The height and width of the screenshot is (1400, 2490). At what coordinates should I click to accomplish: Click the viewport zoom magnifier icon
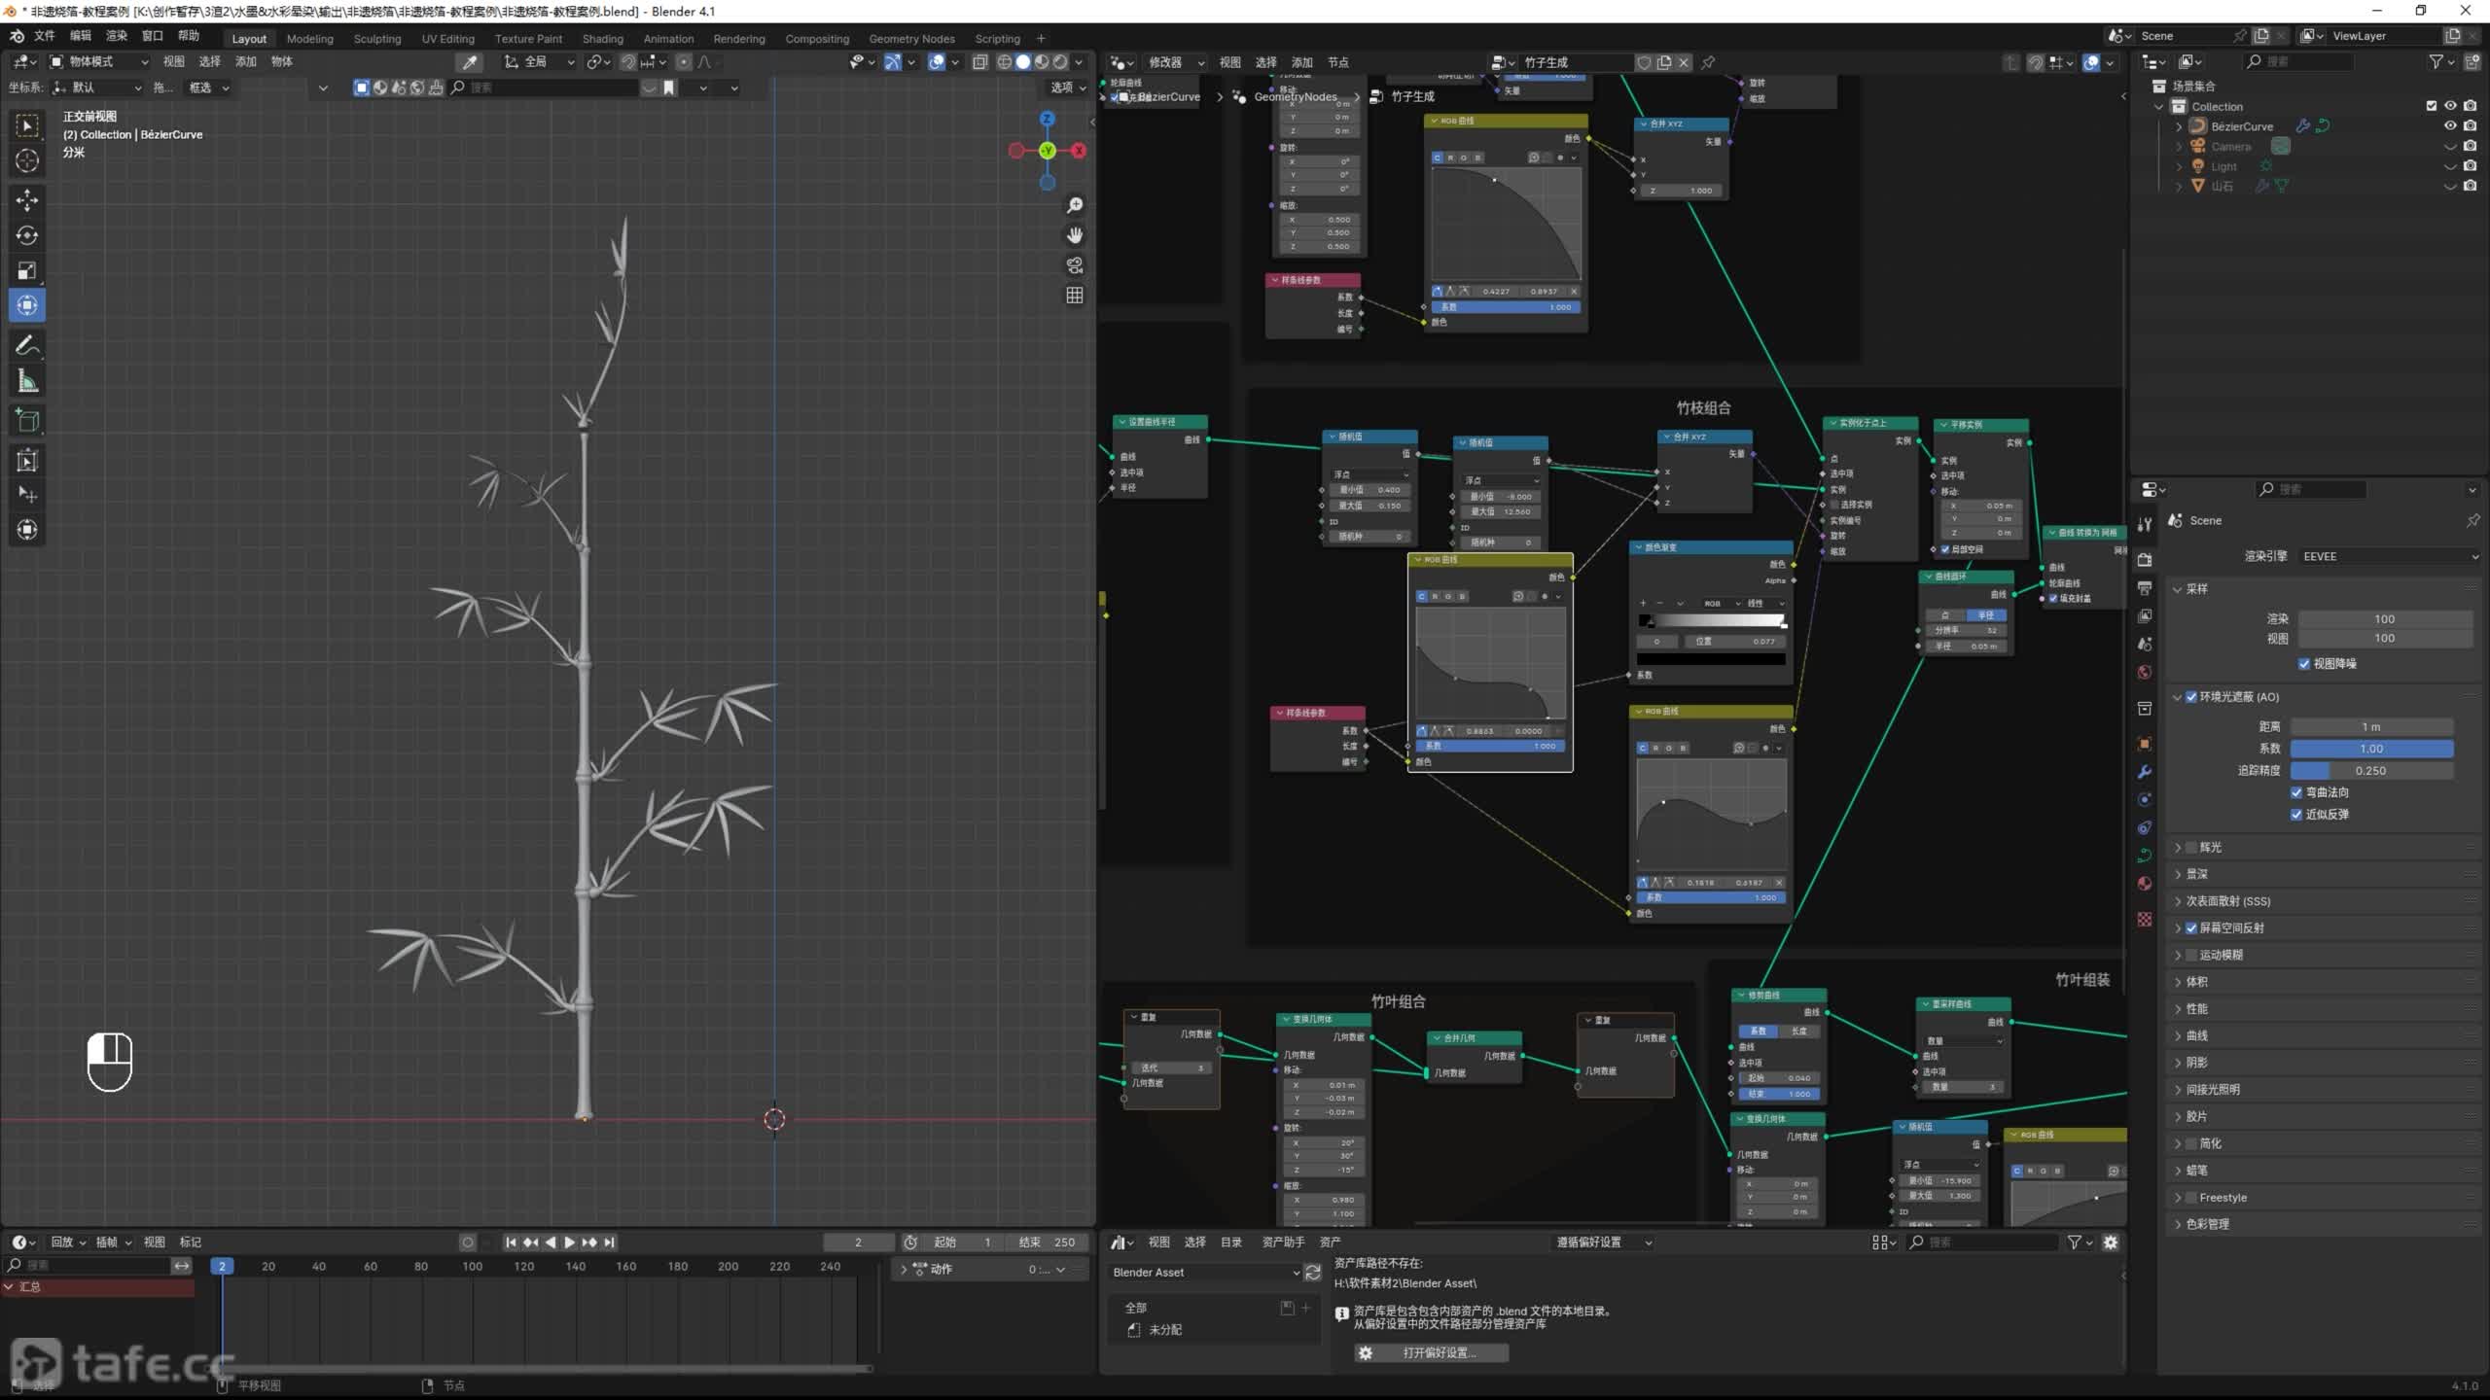point(1075,205)
